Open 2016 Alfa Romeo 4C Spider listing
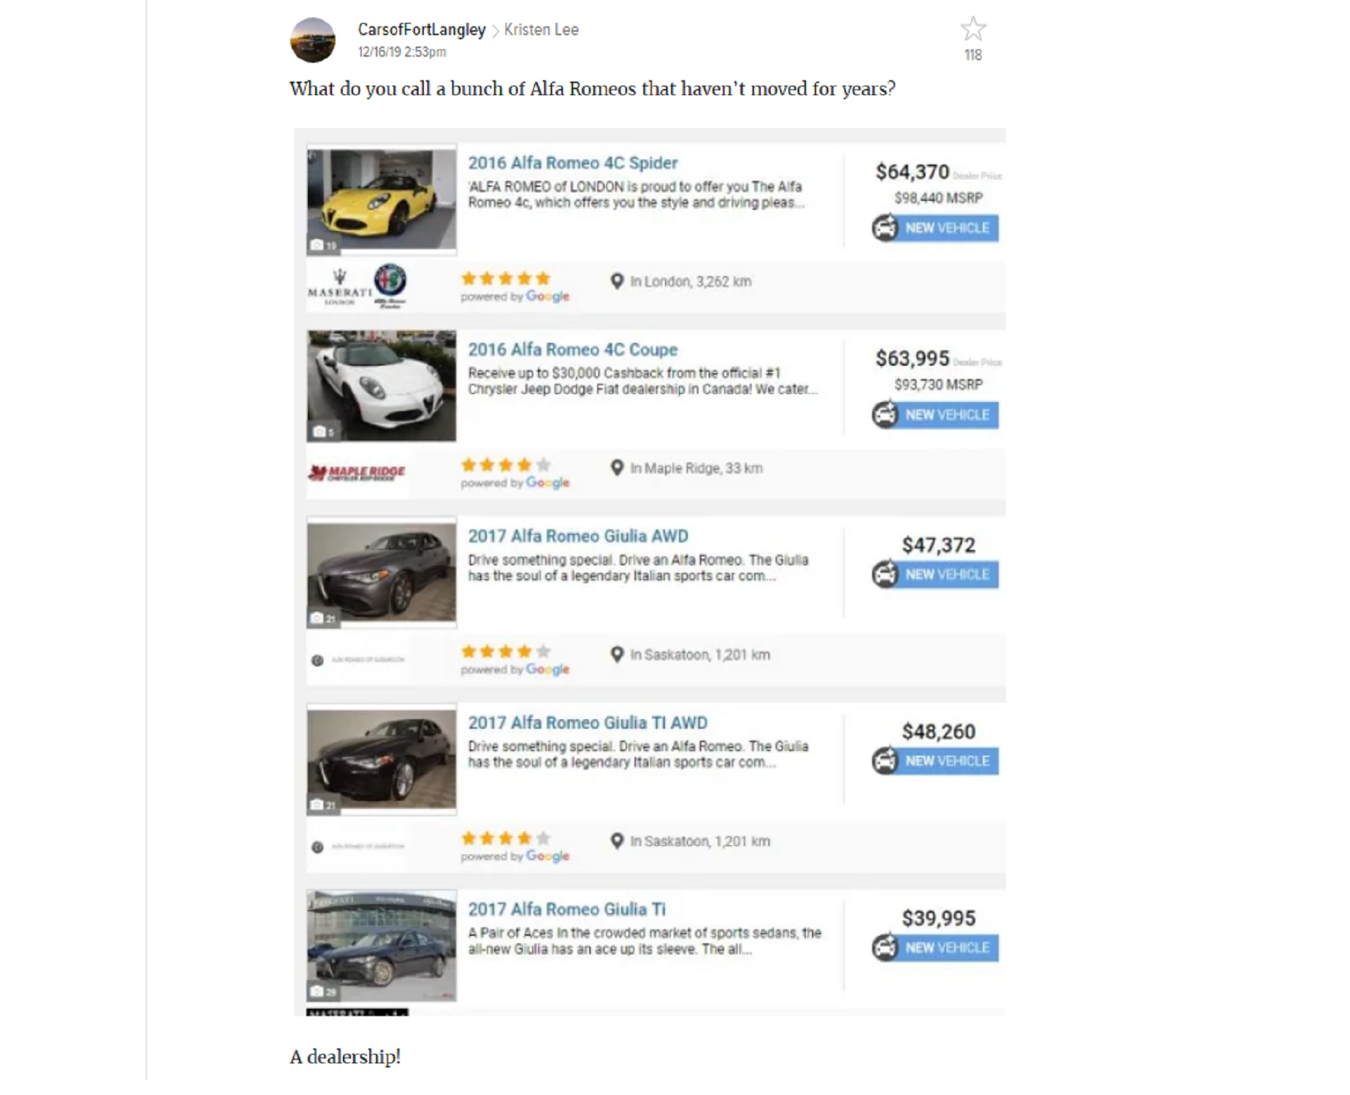1350x1095 pixels. coord(572,163)
